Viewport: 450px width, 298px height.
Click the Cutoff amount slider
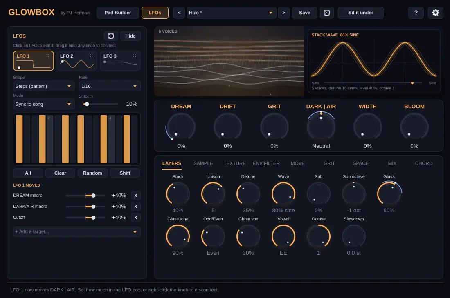coord(85,218)
